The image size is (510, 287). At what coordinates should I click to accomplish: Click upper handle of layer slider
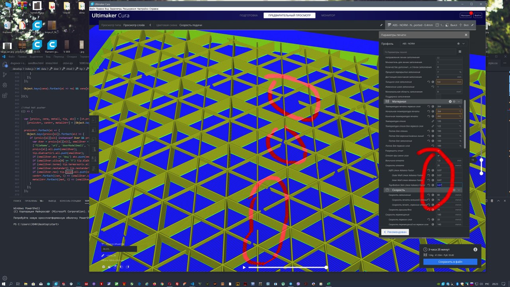[481, 160]
